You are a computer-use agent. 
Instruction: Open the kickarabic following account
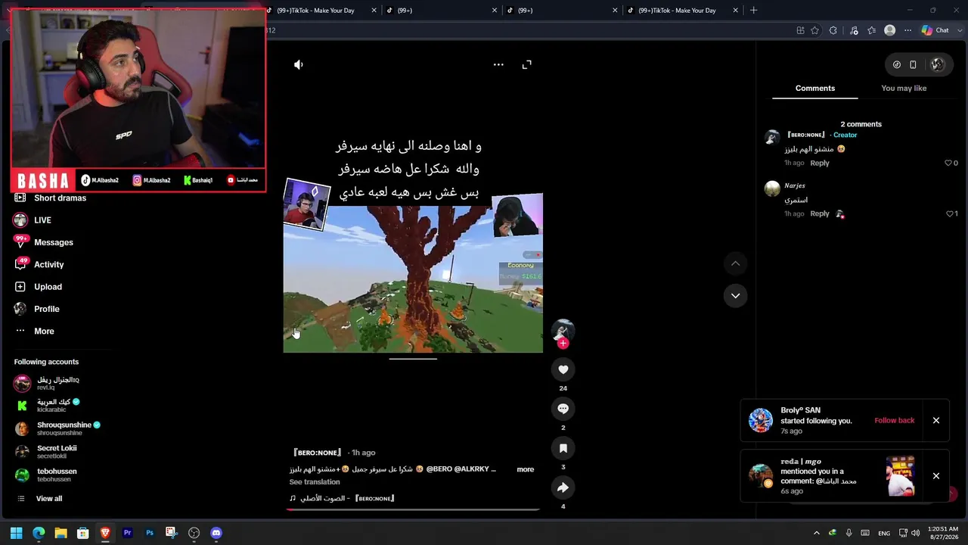coord(47,406)
